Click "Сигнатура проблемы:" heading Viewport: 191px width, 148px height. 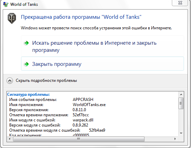pos(28,94)
